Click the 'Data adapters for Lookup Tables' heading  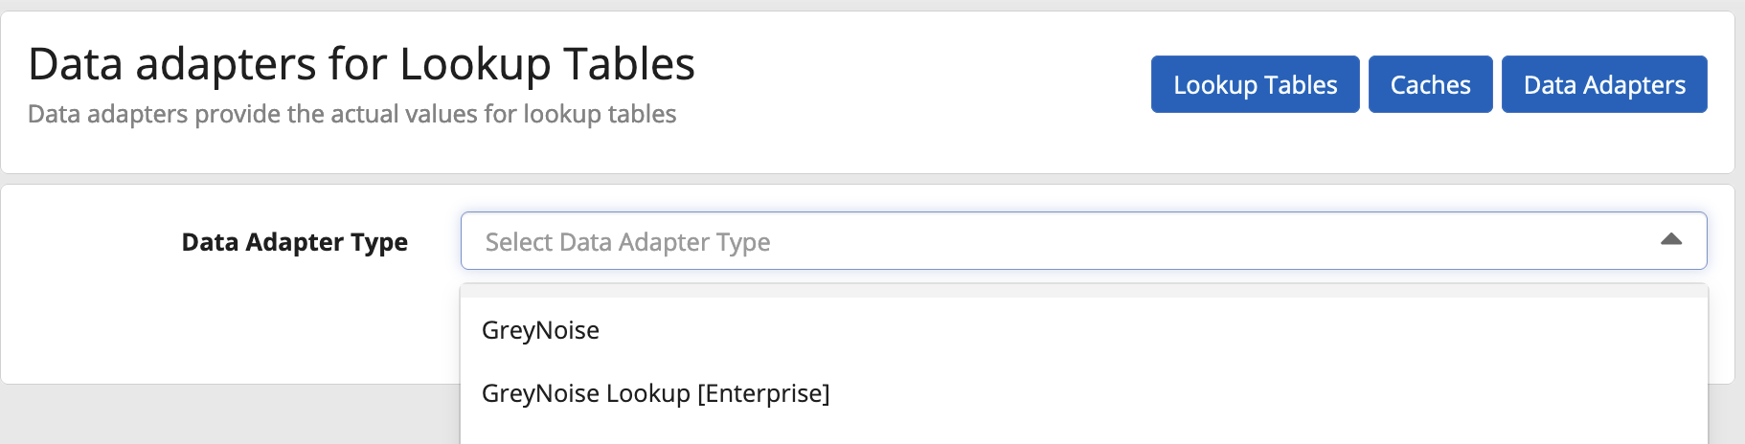pos(361,64)
